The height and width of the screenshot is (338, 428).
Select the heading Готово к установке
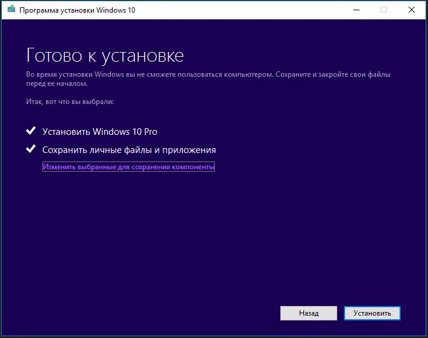coord(105,56)
